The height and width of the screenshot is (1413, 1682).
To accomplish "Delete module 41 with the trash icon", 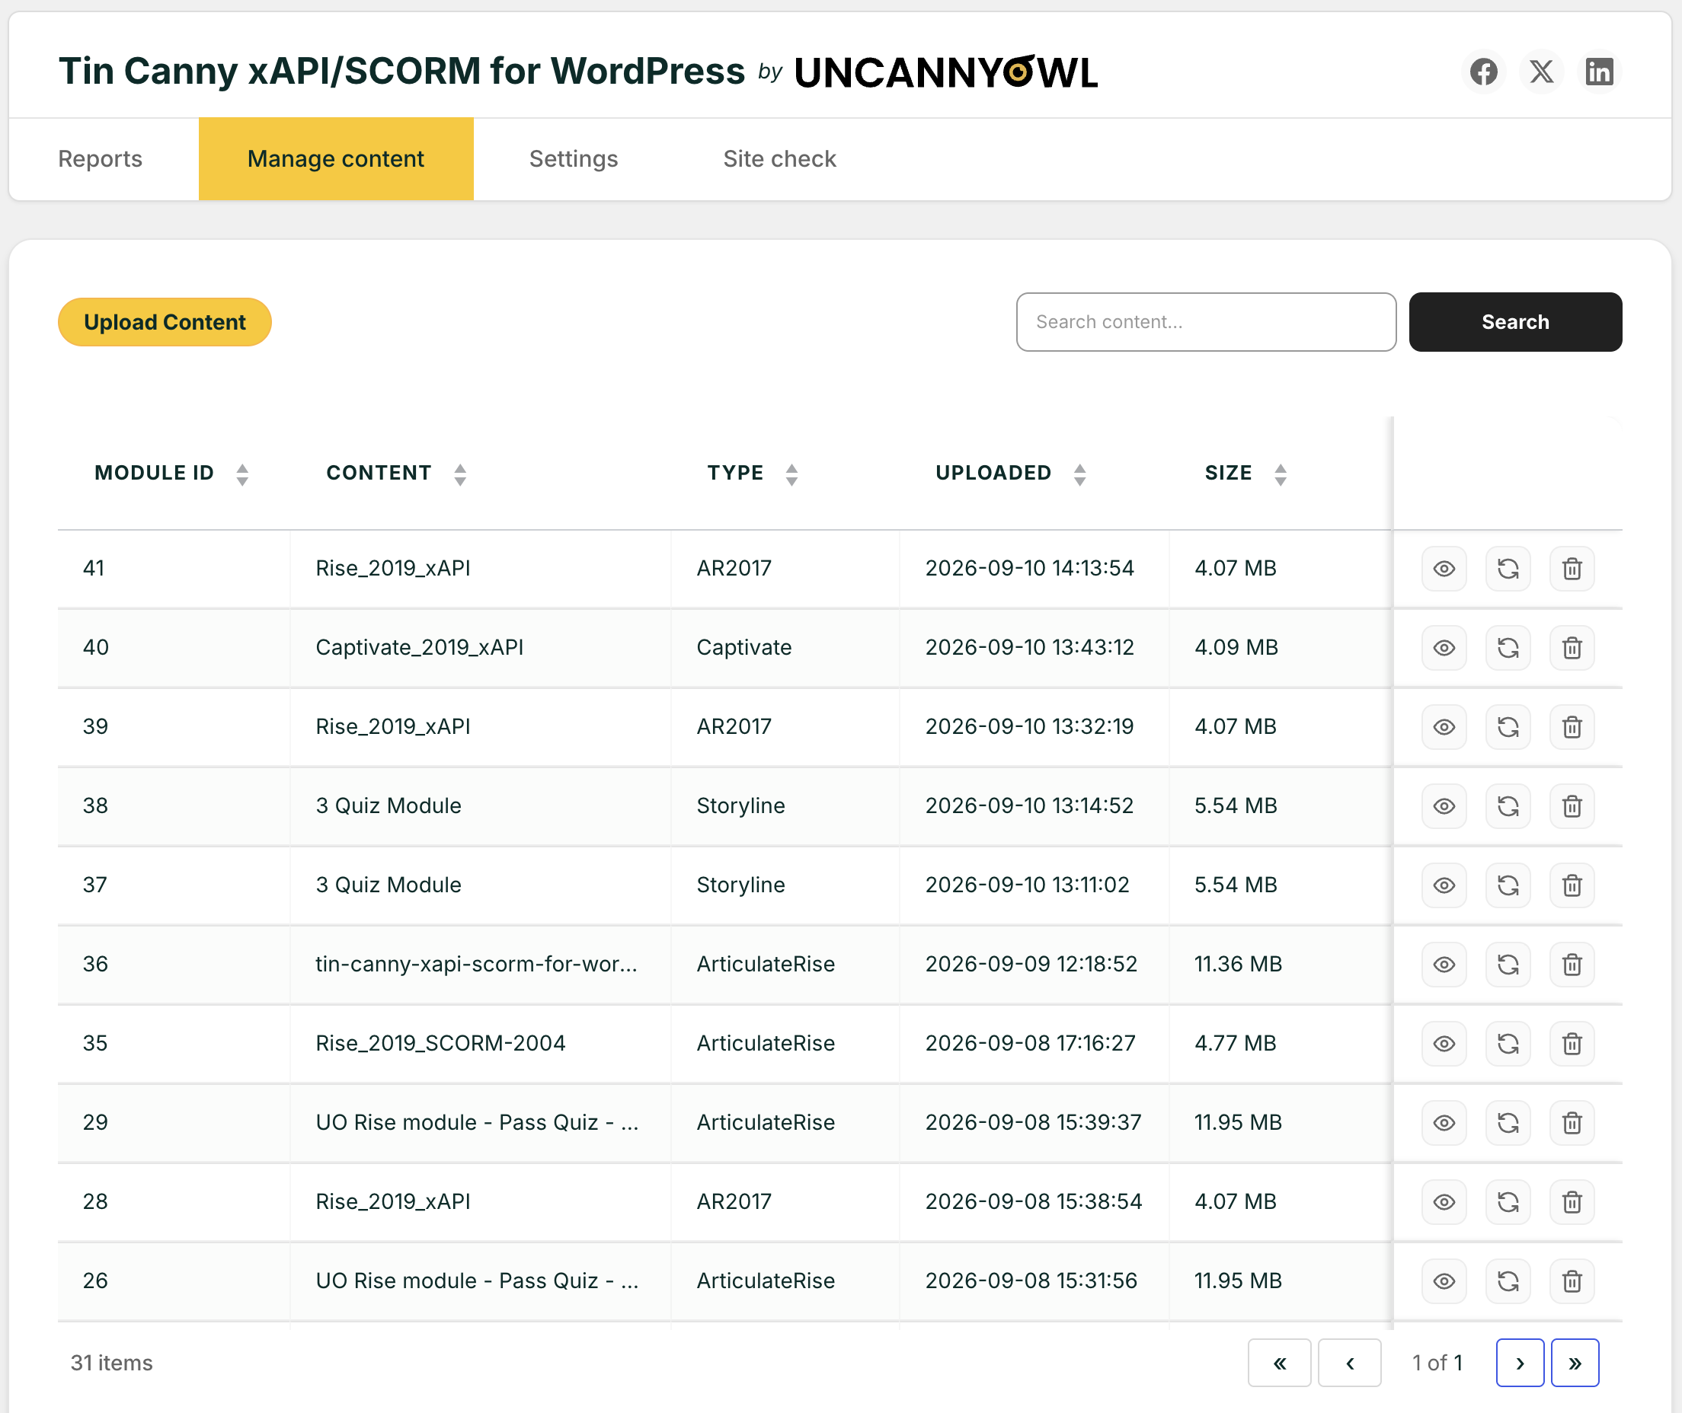I will coord(1572,569).
